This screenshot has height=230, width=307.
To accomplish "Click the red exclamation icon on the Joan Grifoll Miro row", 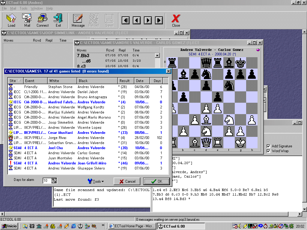I will [x=10, y=163].
